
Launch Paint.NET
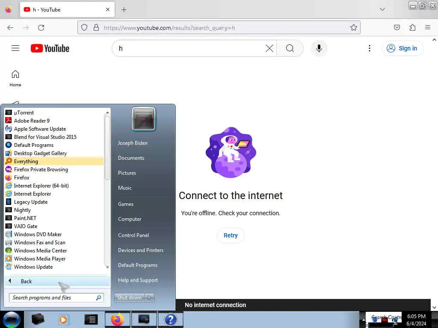[x=54, y=218]
